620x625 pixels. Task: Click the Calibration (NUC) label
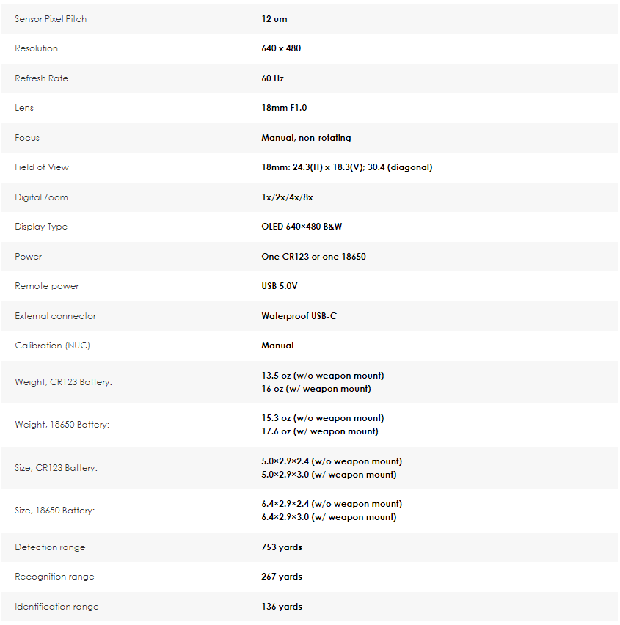53,346
